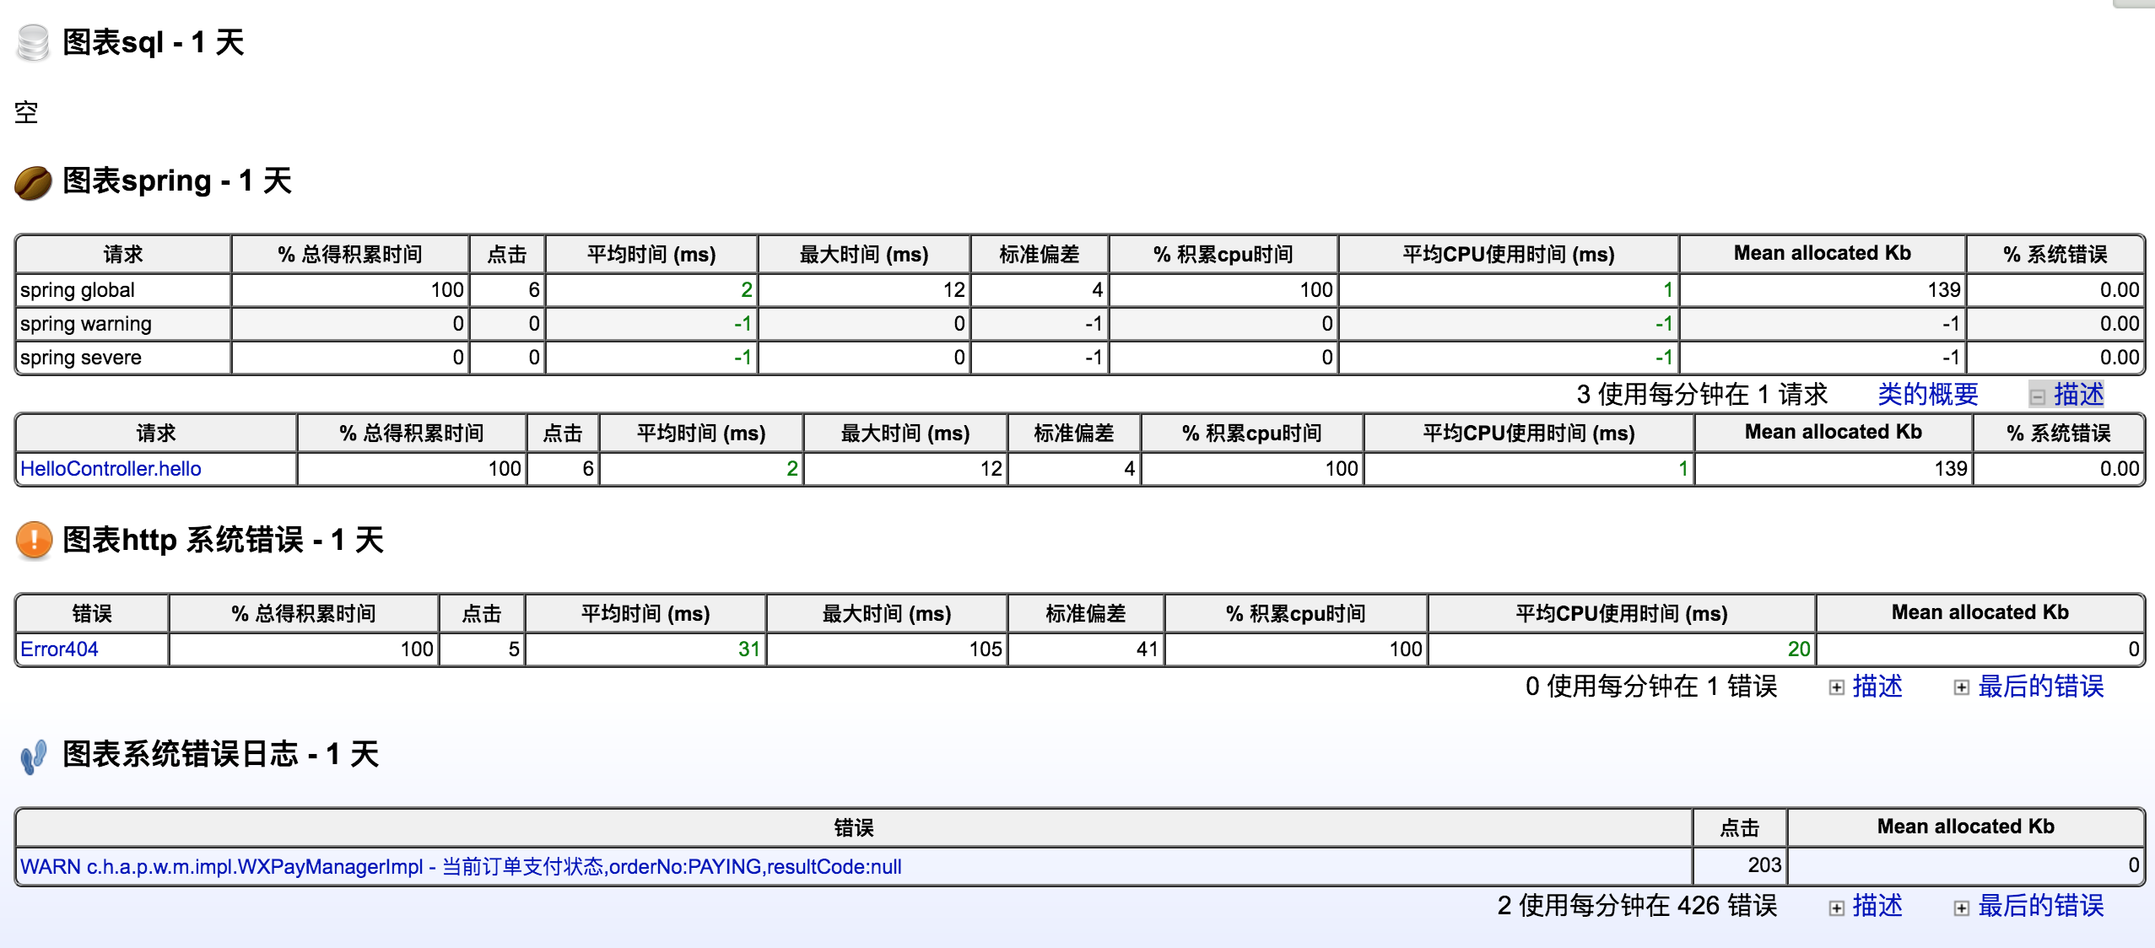Click the 错误 header in error log table
2155x948 pixels.
(854, 827)
